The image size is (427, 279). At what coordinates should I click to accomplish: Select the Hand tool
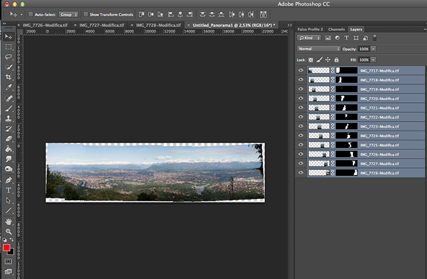[x=9, y=221]
